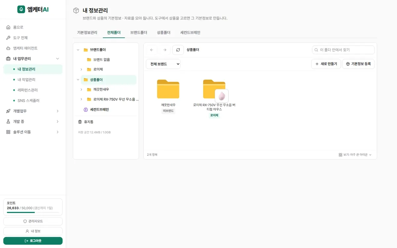The width and height of the screenshot is (397, 248).
Task: Select the 전체폴더 tab
Action: tap(114, 33)
